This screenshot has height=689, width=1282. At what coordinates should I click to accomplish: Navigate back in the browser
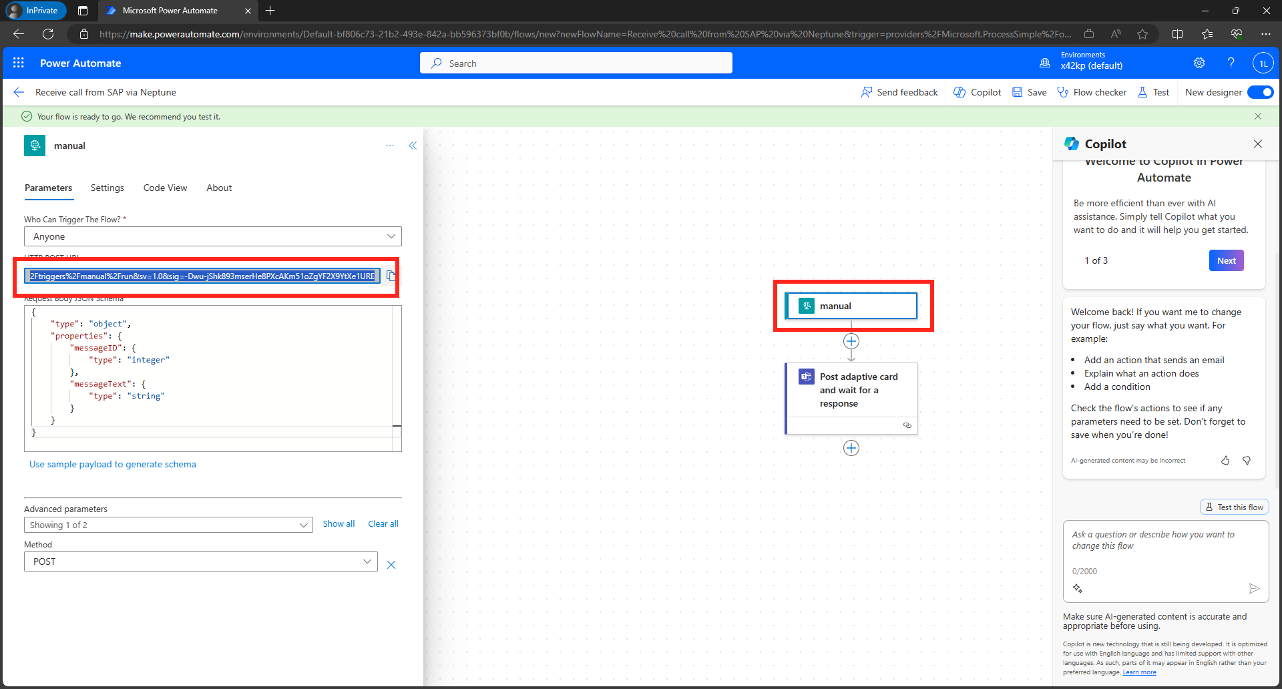(x=19, y=34)
